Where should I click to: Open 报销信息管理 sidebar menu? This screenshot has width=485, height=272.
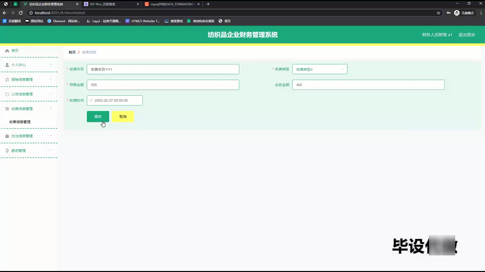pyautogui.click(x=29, y=80)
